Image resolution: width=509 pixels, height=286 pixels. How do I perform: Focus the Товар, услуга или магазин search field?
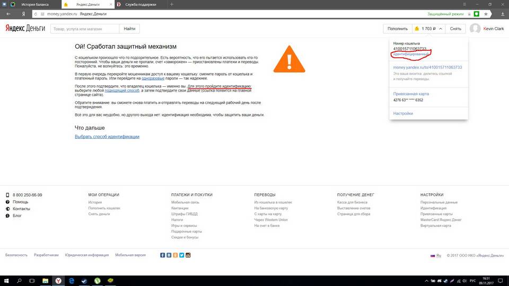coord(85,29)
